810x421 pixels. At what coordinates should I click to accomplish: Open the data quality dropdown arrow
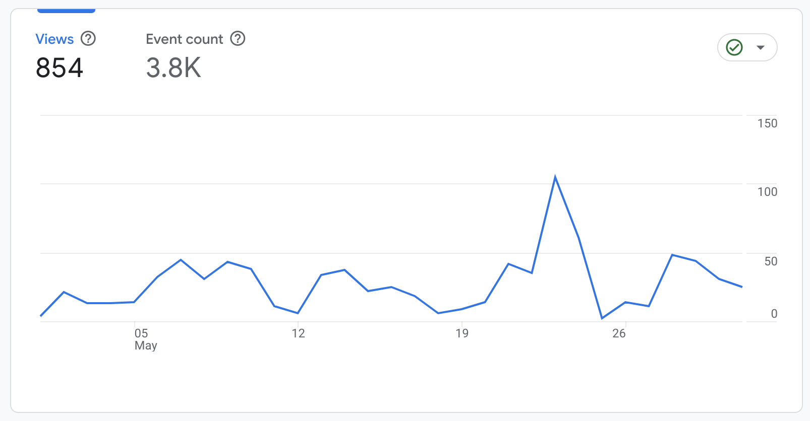tap(761, 48)
